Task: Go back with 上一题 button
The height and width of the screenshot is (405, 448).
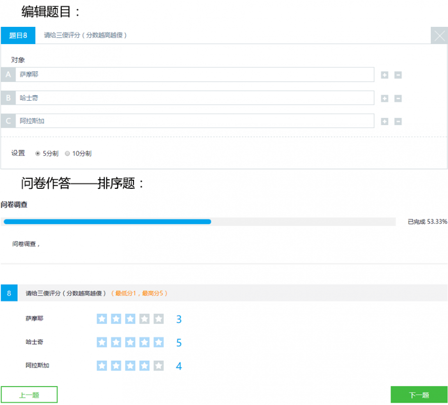Action: click(29, 395)
